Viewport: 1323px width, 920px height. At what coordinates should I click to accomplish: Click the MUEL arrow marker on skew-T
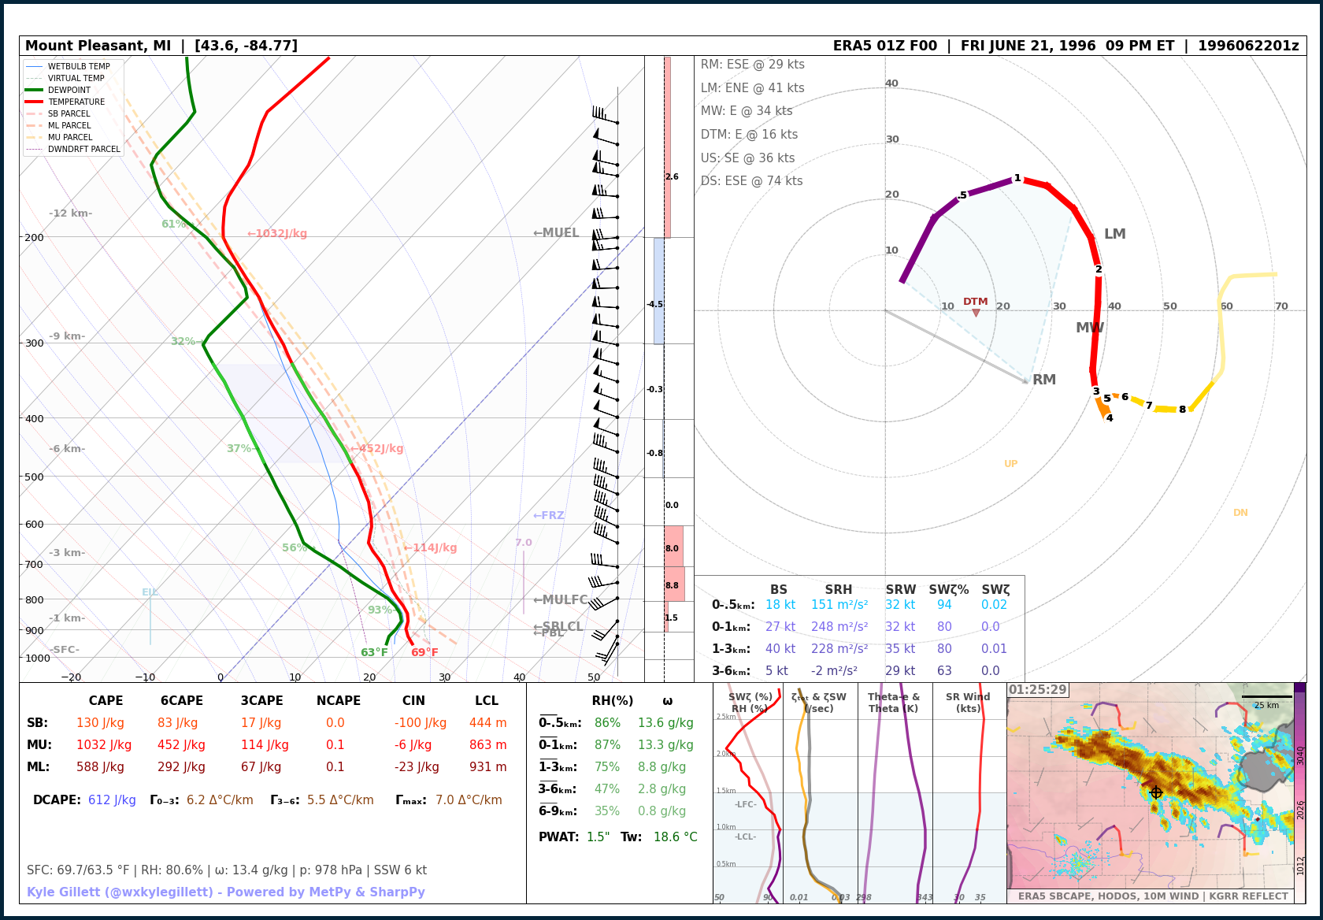(556, 233)
